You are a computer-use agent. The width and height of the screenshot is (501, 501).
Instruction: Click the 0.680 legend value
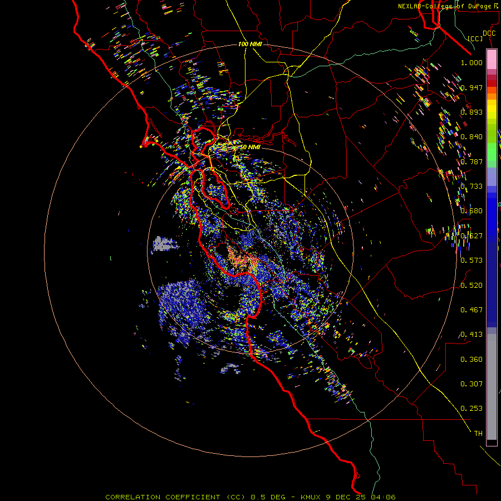[471, 211]
